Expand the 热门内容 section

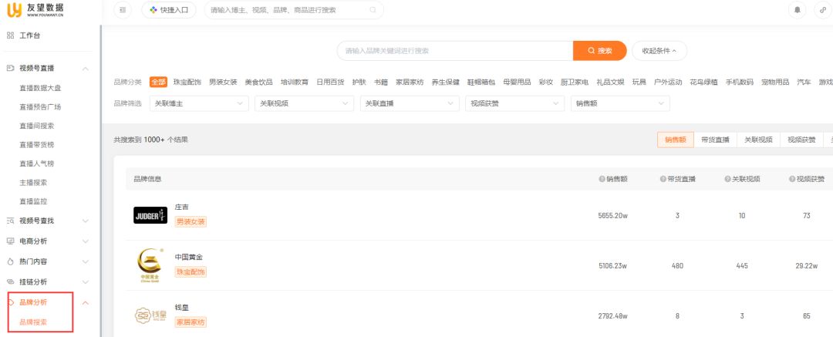[x=86, y=261]
